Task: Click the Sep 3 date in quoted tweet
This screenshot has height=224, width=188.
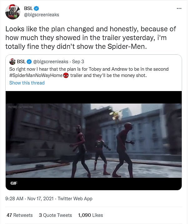Action: (79, 61)
